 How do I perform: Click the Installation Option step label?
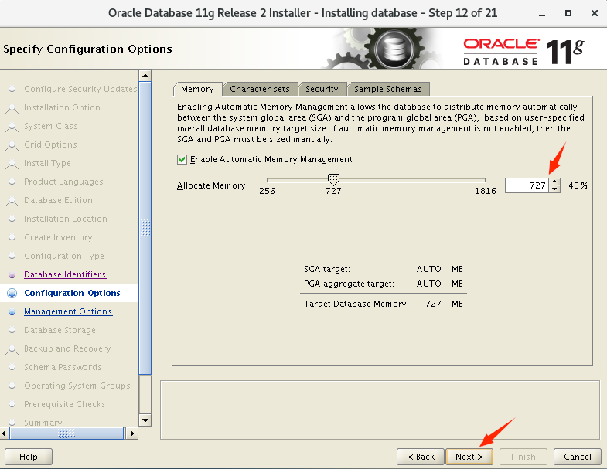[62, 107]
